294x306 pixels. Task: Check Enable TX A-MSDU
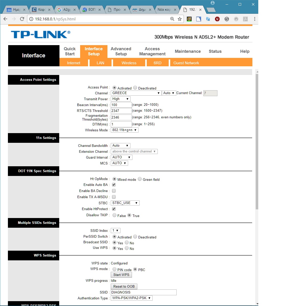tap(114, 197)
